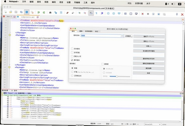185x126 pixels.
Task: Open the Apple menu
Action: (5, 2)
